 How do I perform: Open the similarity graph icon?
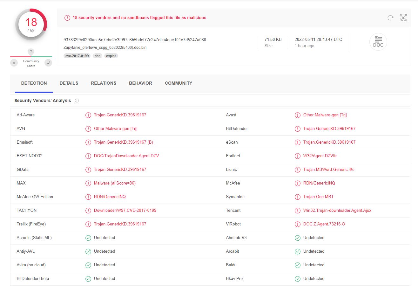(403, 18)
